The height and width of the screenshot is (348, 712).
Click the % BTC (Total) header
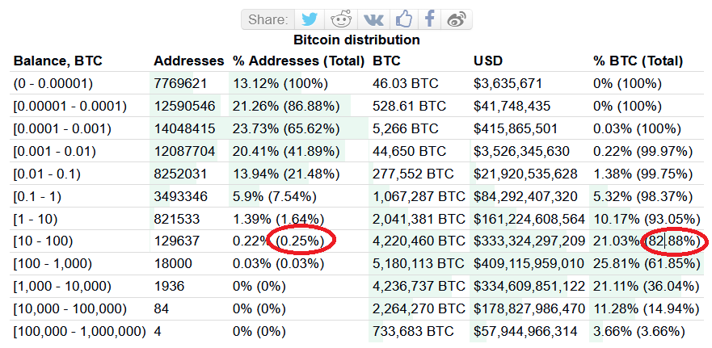pos(638,61)
